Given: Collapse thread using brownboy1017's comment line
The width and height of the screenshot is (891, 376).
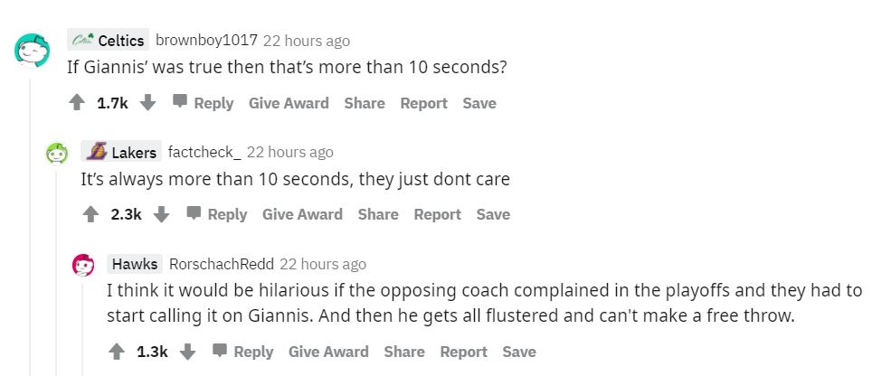Looking at the screenshot, I should tap(31, 226).
